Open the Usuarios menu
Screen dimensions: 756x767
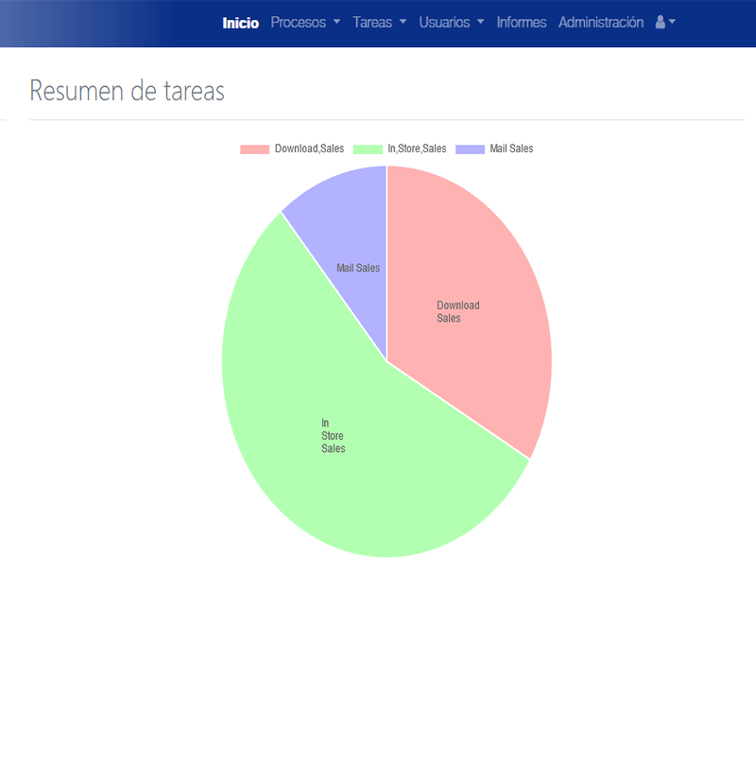point(444,23)
